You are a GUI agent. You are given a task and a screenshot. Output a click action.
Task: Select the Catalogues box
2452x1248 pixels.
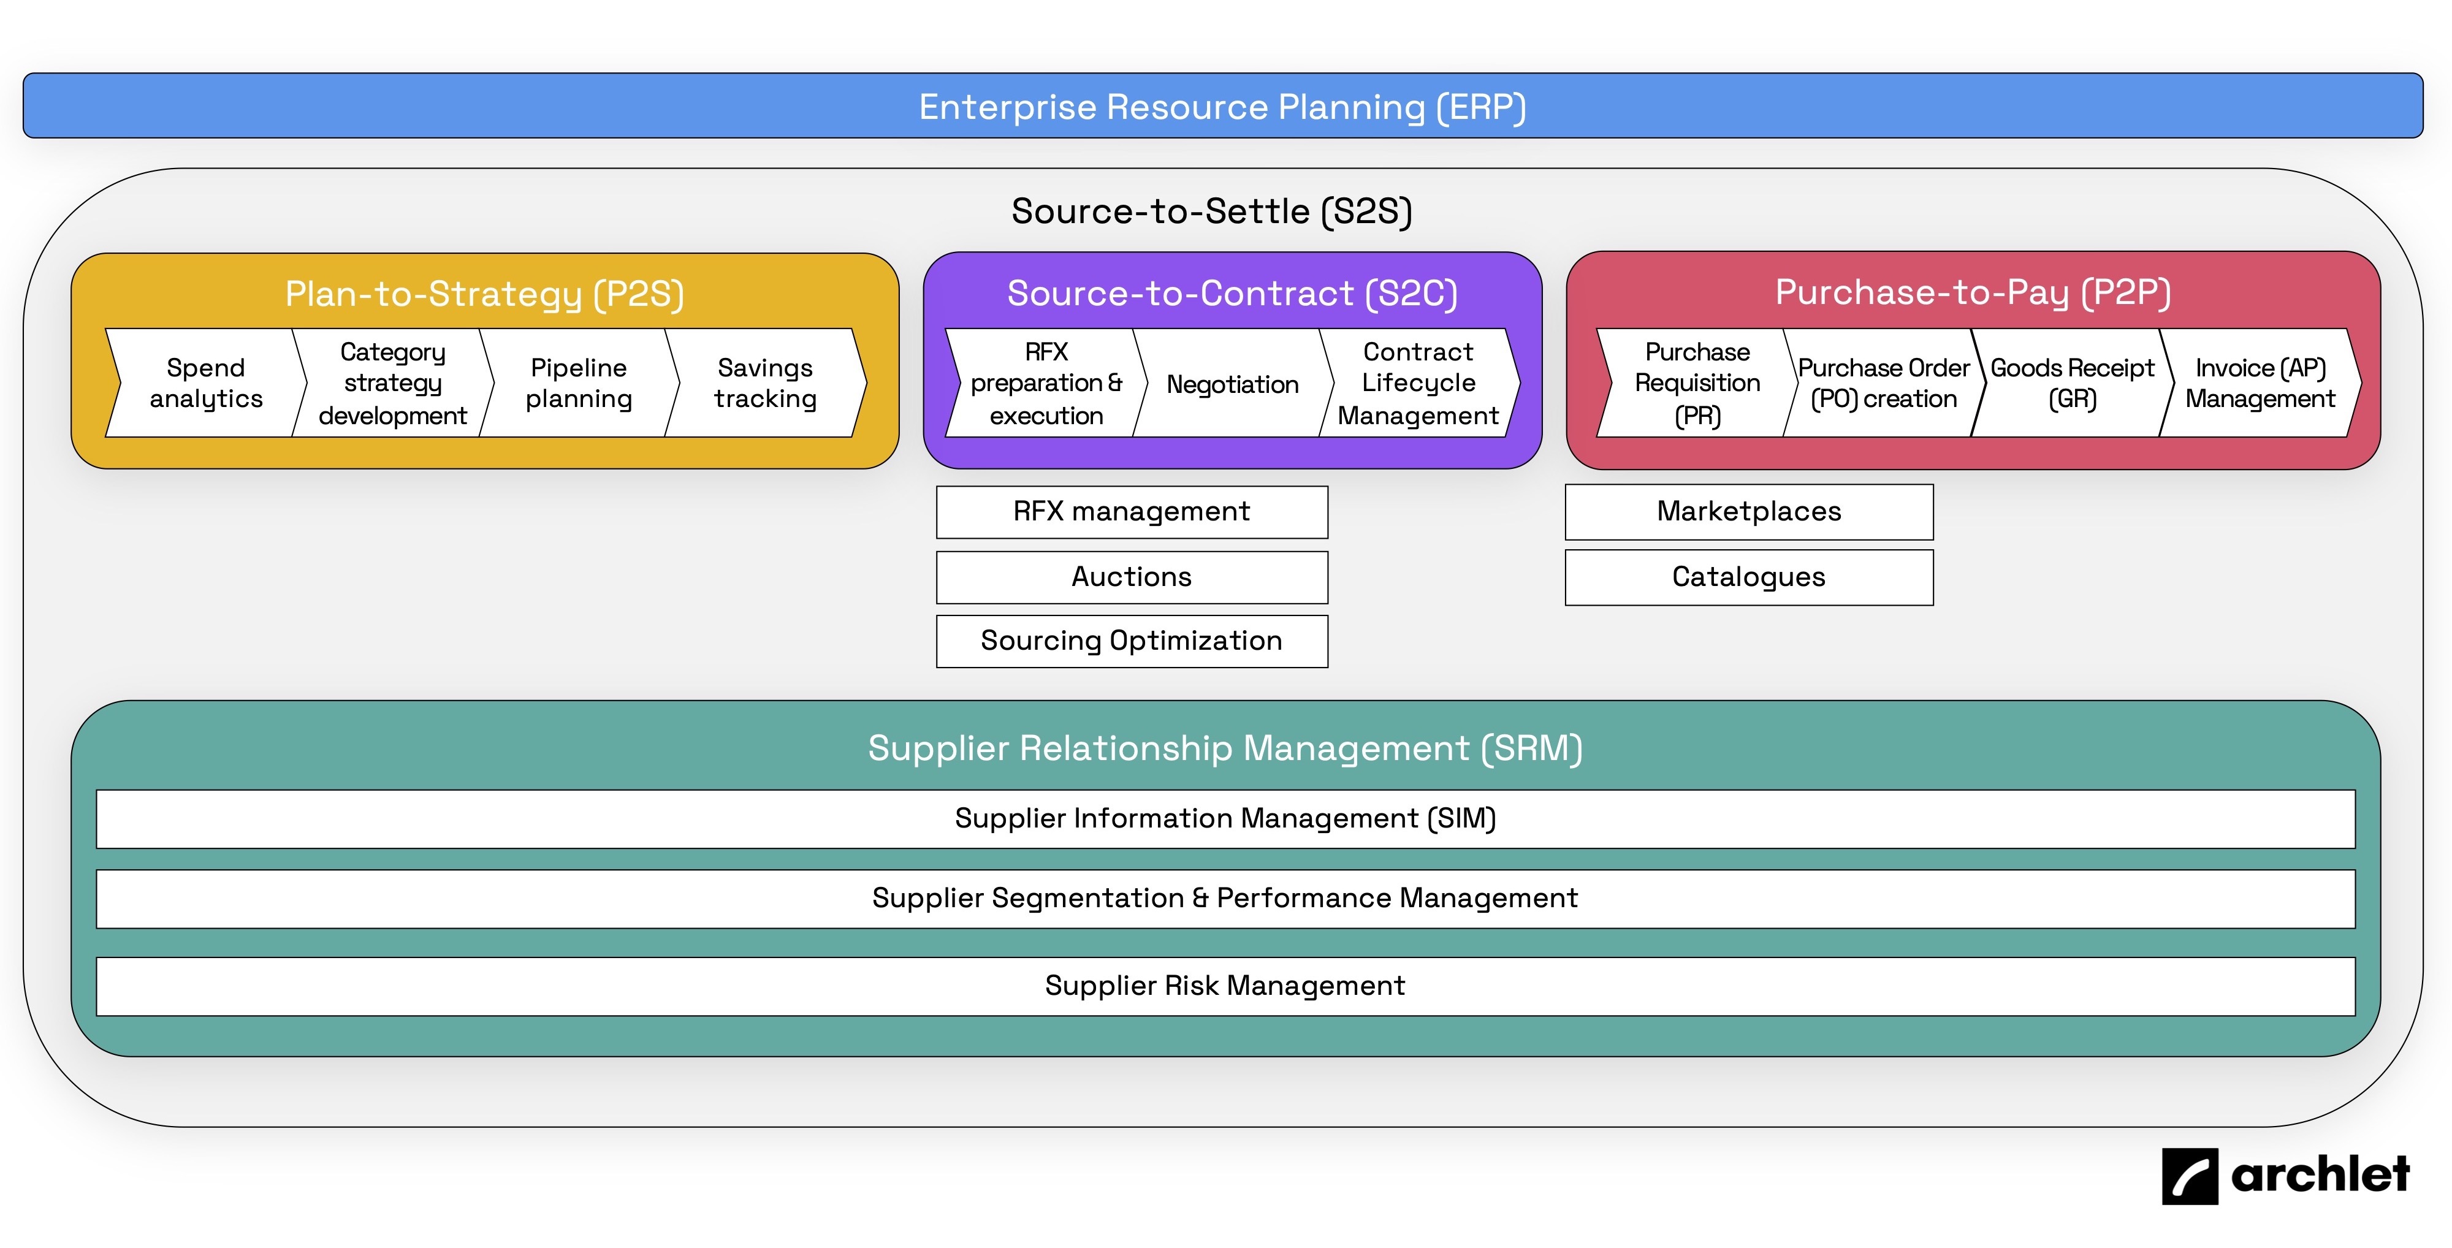pyautogui.click(x=1748, y=577)
